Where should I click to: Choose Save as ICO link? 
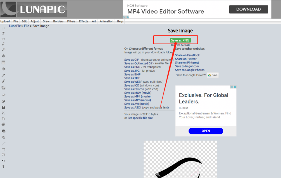[x=132, y=85]
